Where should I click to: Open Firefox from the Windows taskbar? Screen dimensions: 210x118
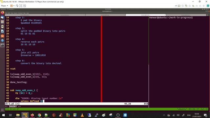tap(32, 115)
